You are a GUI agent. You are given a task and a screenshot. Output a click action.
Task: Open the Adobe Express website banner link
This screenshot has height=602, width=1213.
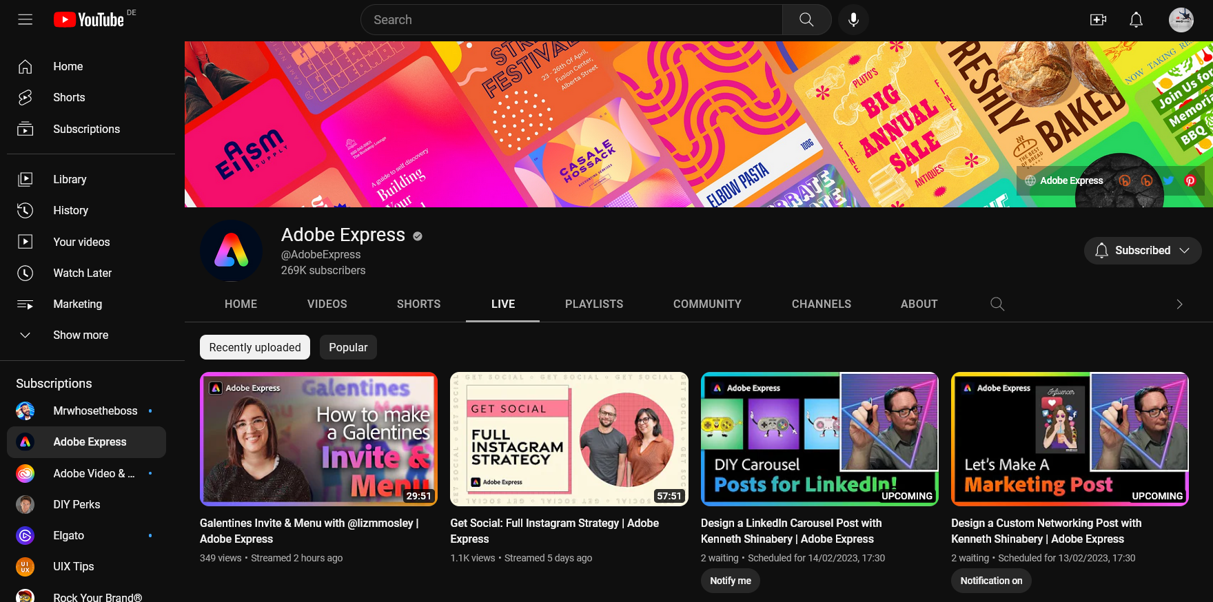pos(1064,180)
